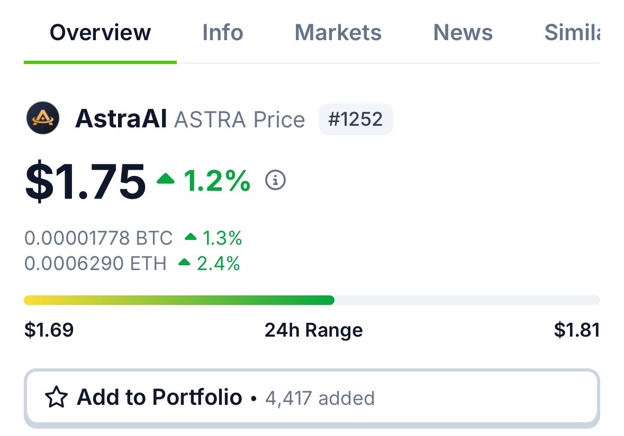Screen dimensions: 624x436
Task: Click the circled i information icon
Action: point(275,180)
